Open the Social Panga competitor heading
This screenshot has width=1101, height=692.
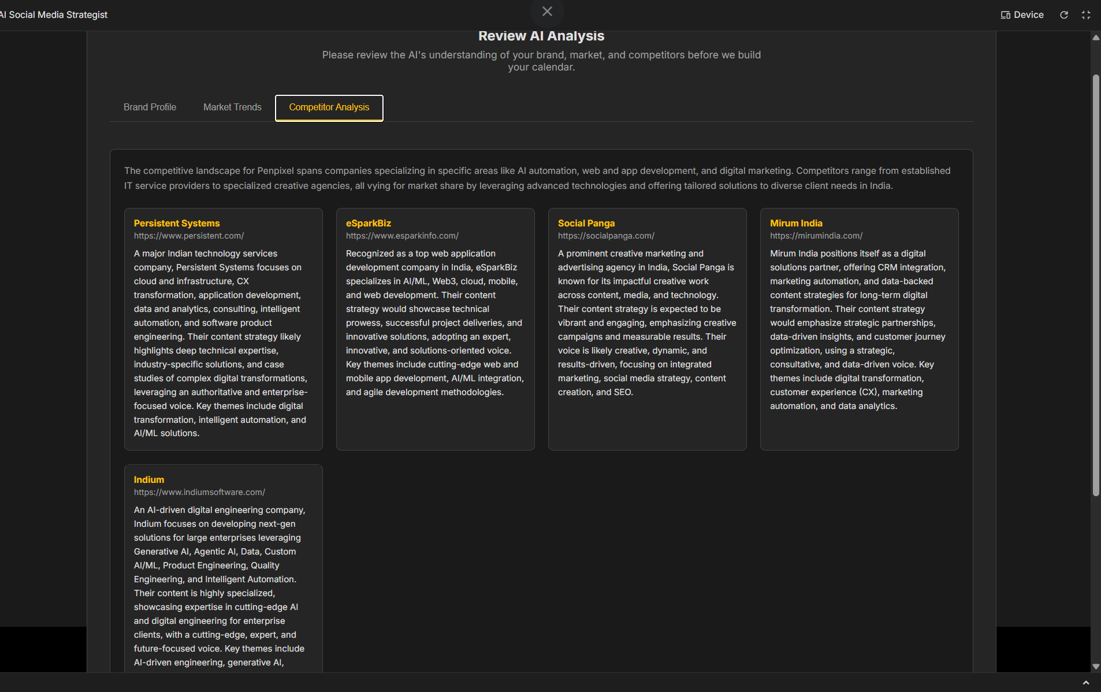[586, 223]
